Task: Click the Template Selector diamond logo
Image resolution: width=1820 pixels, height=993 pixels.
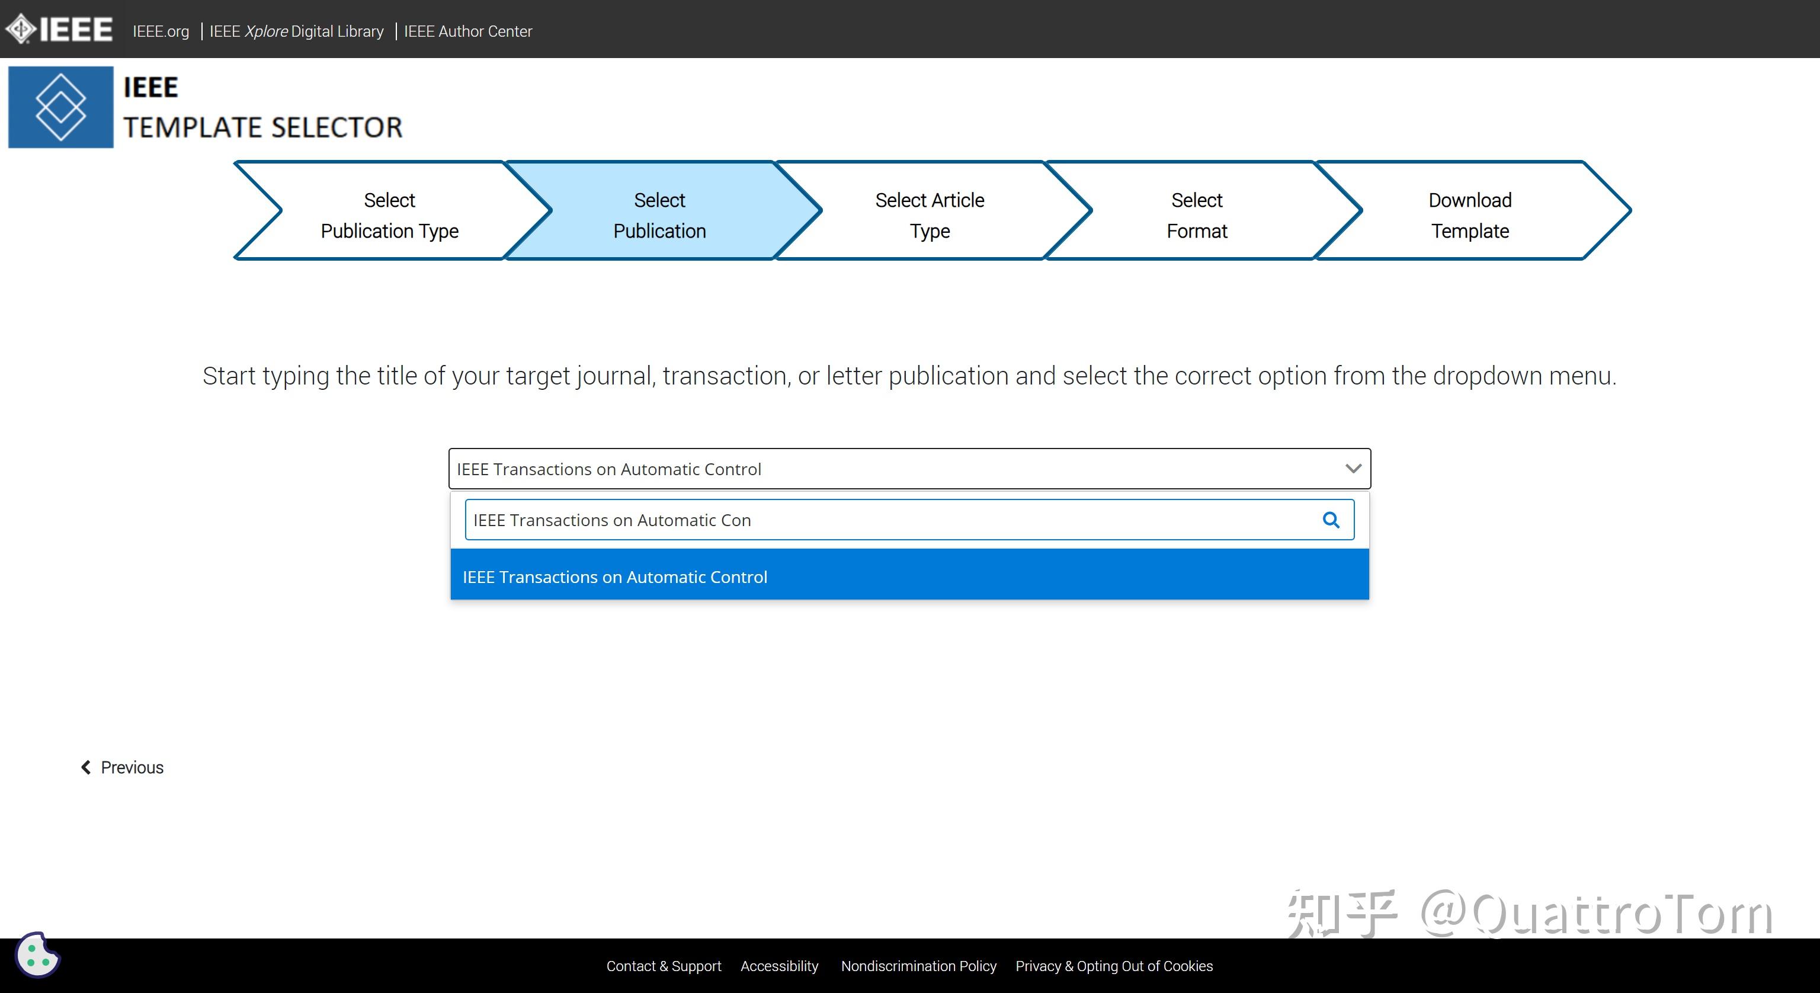Action: (x=61, y=107)
